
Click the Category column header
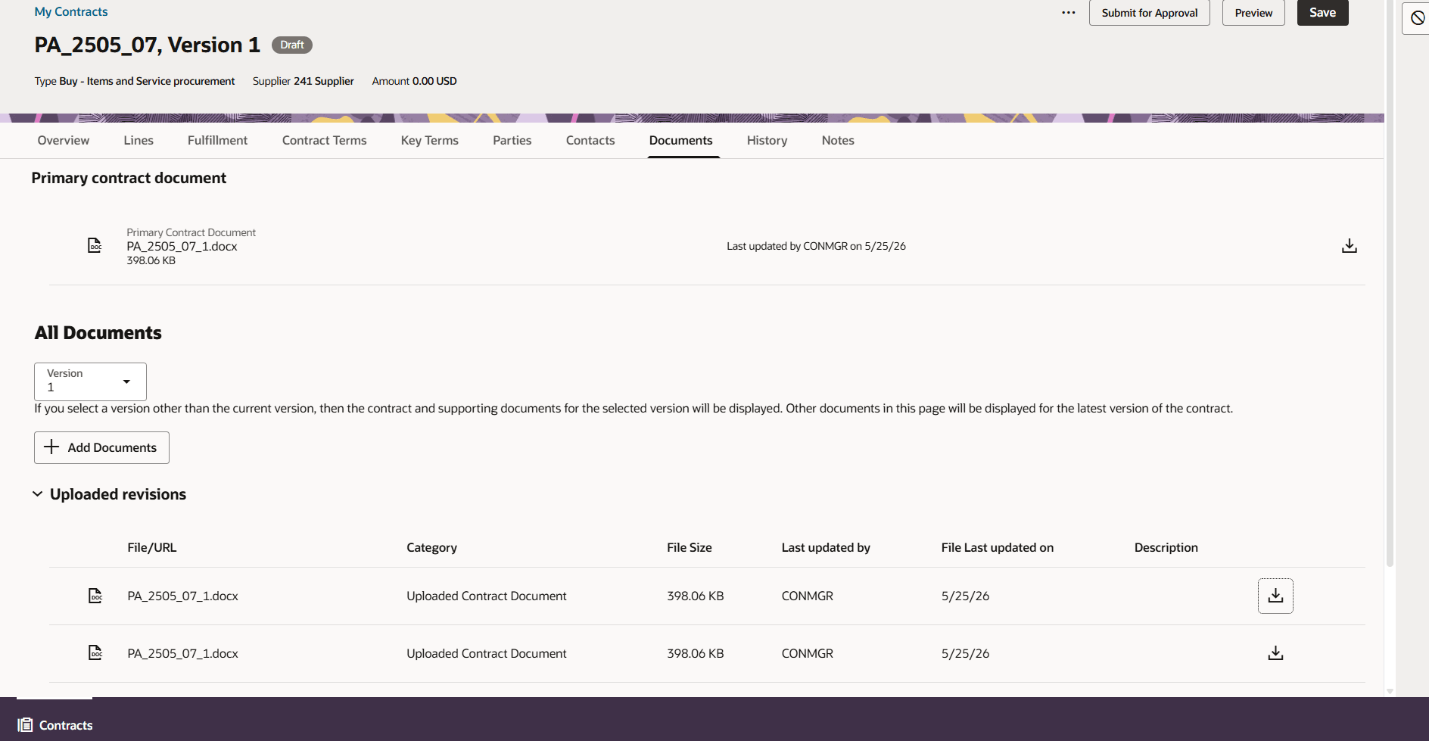431,548
